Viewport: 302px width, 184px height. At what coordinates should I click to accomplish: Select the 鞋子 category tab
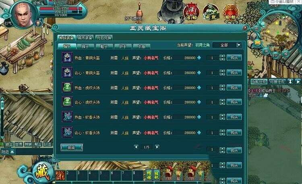(x=104, y=46)
